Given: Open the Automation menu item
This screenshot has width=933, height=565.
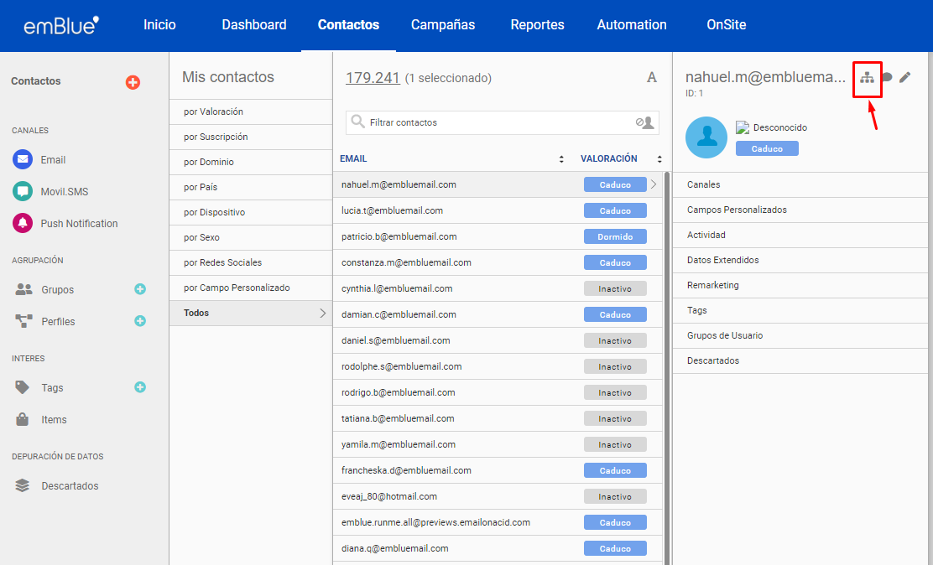Looking at the screenshot, I should pyautogui.click(x=631, y=25).
